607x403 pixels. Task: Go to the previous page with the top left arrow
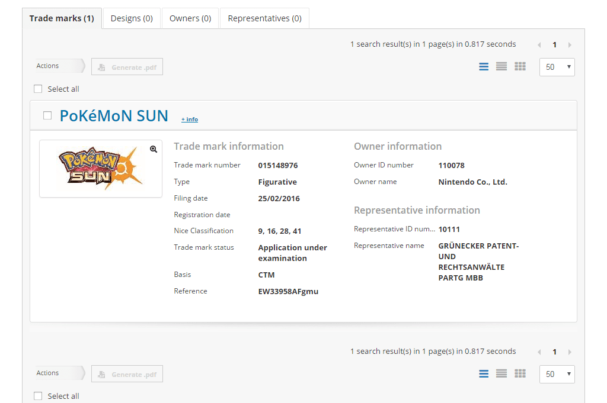539,45
